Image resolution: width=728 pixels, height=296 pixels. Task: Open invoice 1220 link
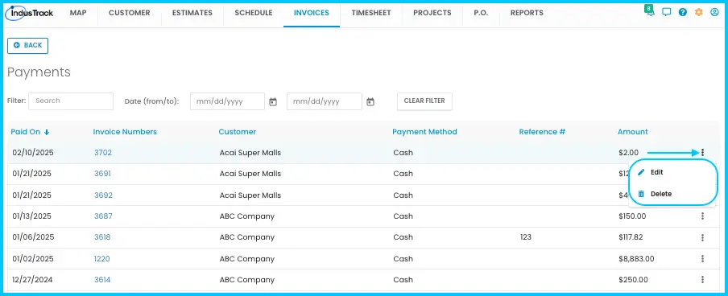[102, 258]
